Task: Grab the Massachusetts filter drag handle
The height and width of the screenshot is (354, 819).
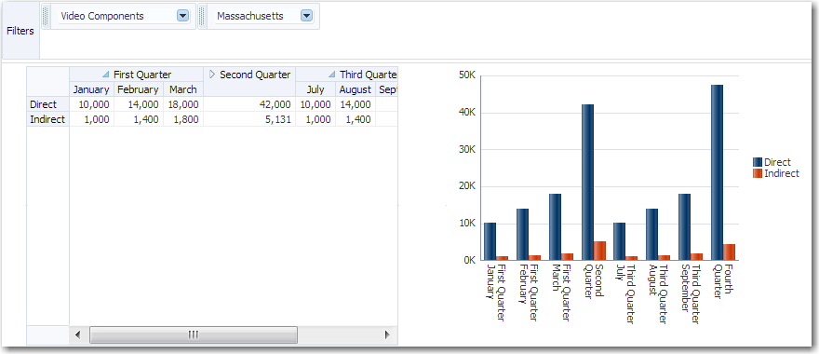Action: coord(202,16)
